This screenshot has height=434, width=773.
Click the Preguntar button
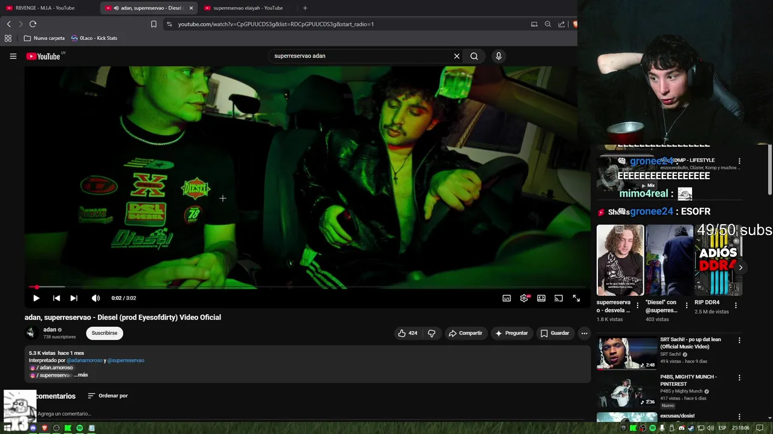pos(512,333)
